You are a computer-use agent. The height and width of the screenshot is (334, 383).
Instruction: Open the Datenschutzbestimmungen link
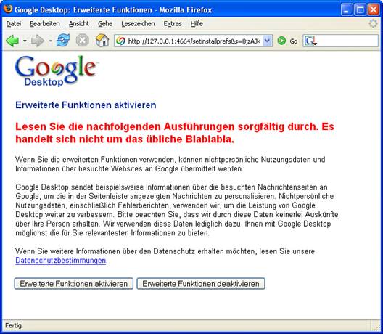[61, 261]
